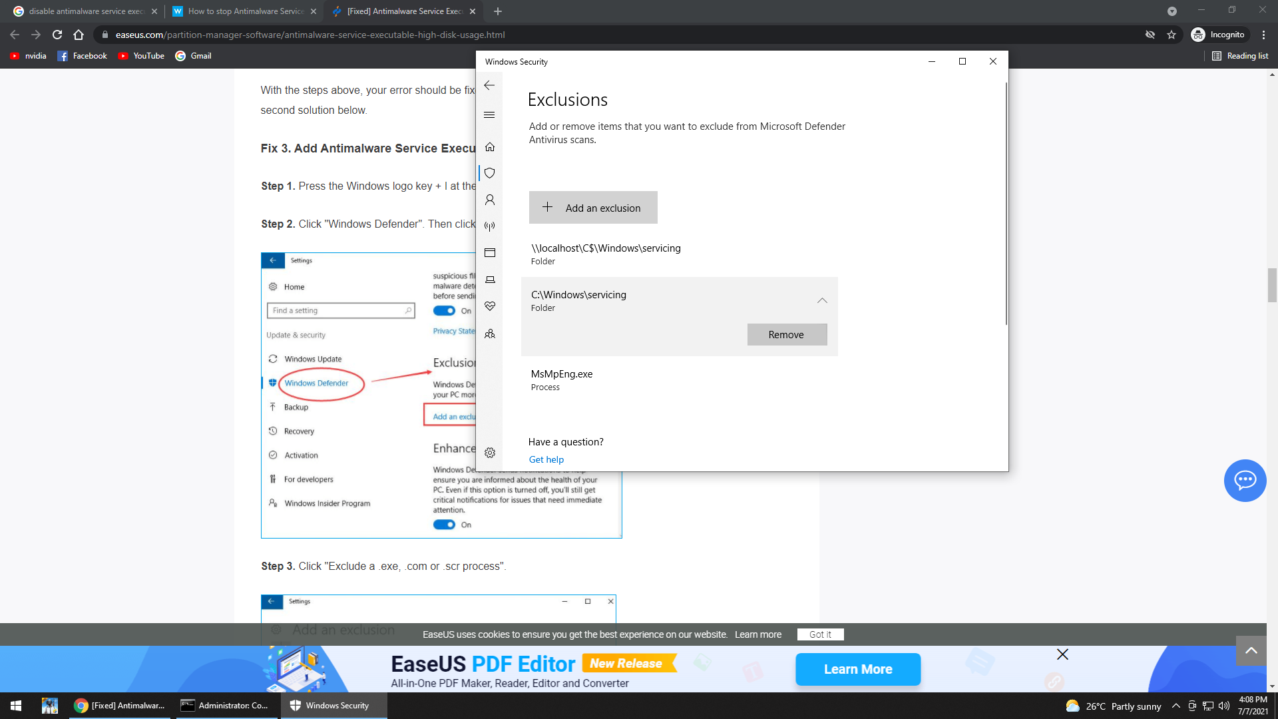Open the clock and date in taskbar
The image size is (1278, 719).
click(1253, 706)
